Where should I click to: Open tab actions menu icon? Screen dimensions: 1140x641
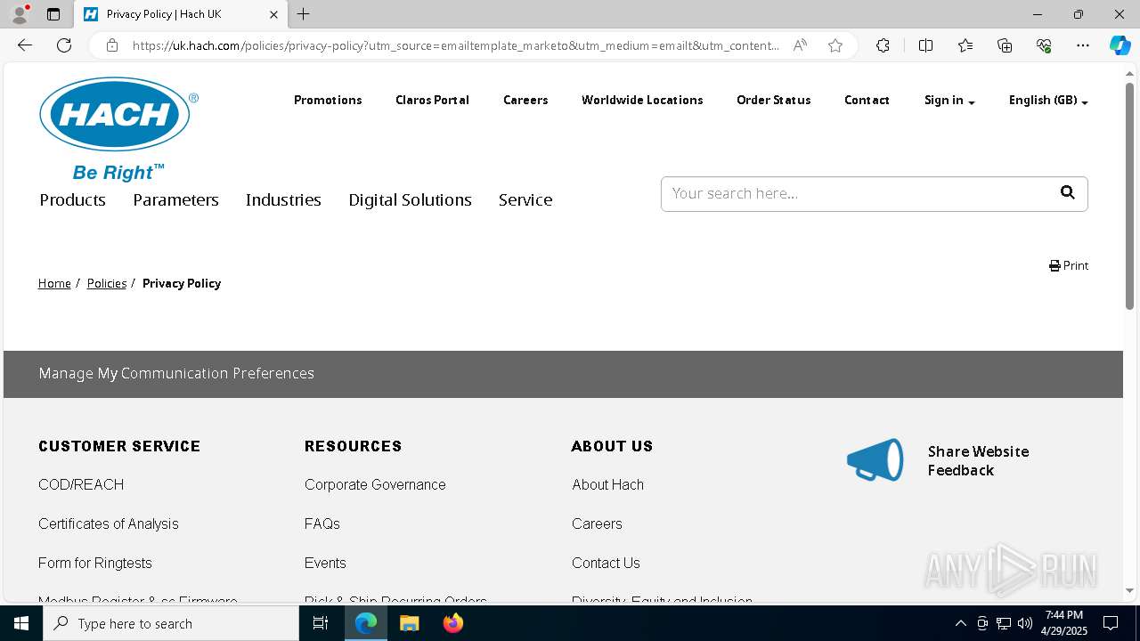click(53, 14)
